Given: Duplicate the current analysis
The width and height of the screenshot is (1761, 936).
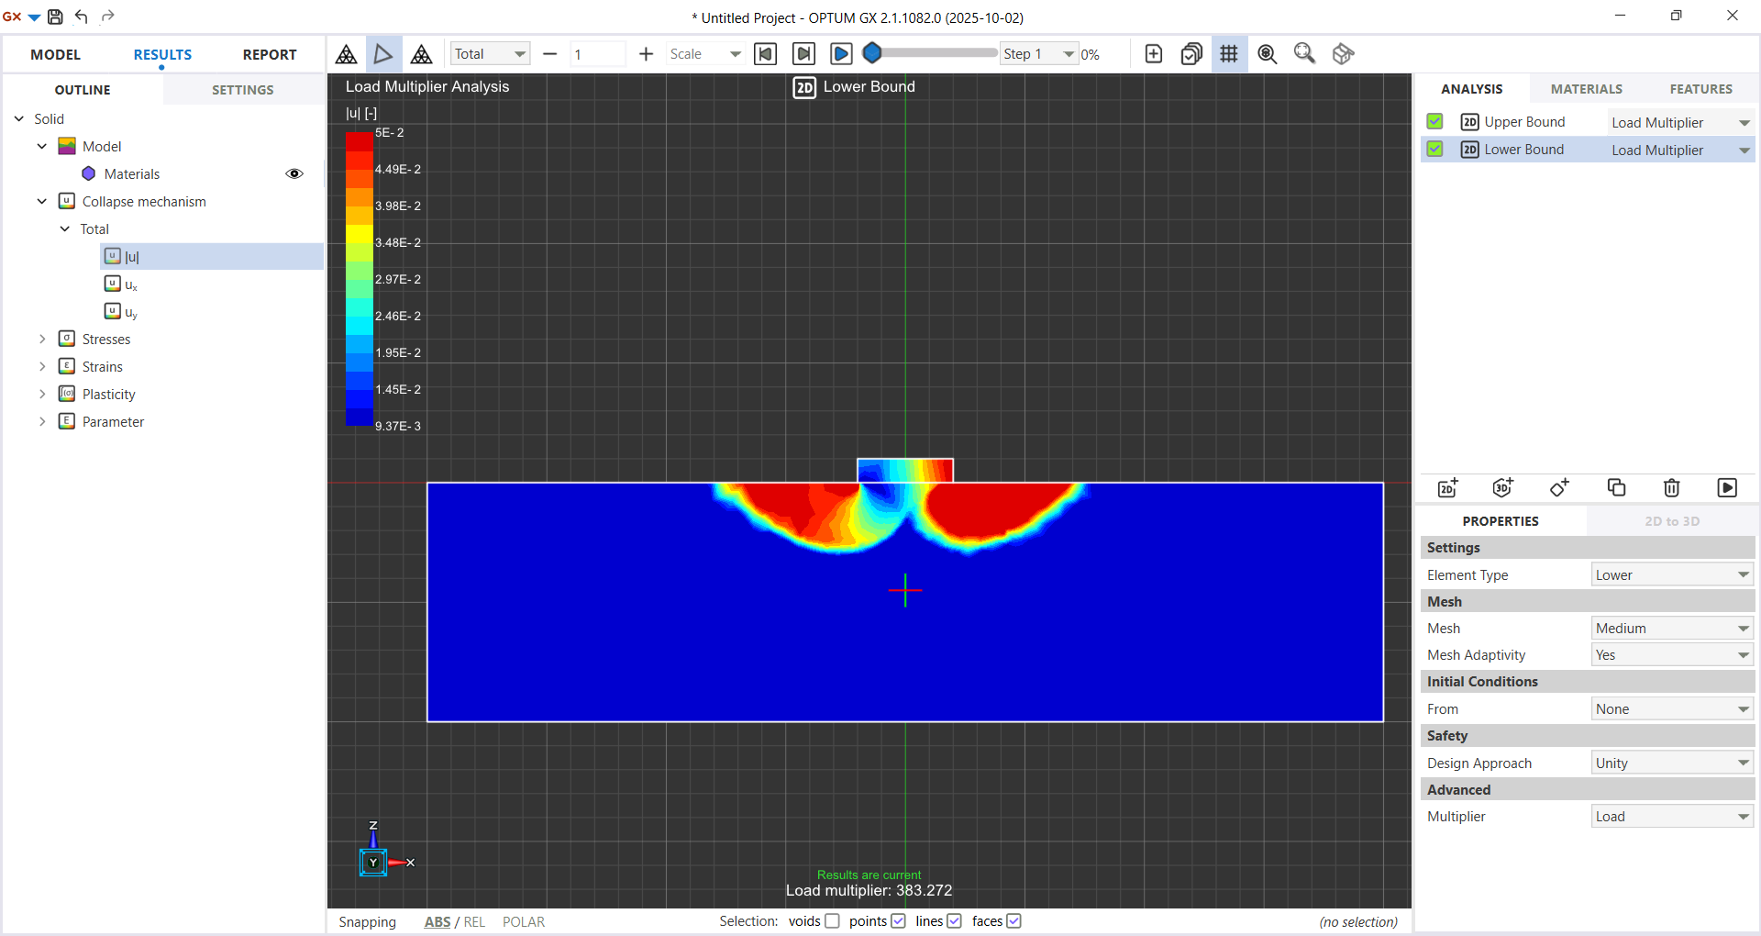Looking at the screenshot, I should click(1616, 487).
